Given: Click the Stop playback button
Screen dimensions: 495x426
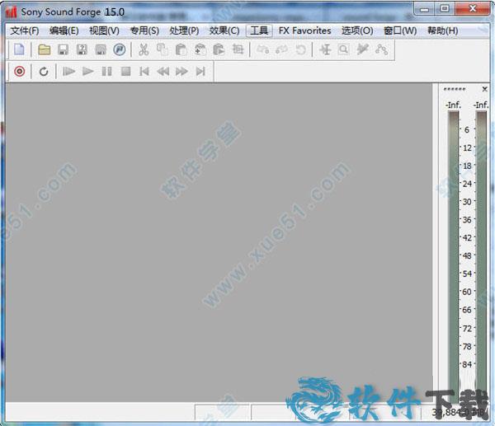Looking at the screenshot, I should coord(125,72).
